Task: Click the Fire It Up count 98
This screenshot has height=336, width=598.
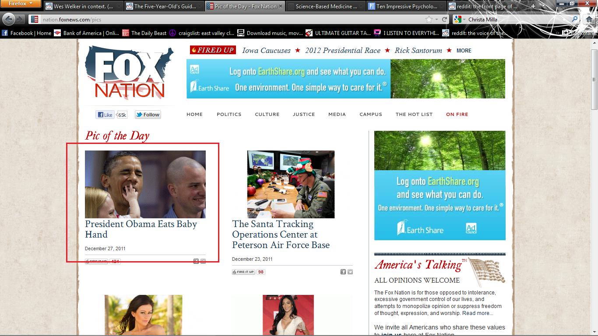Action: [x=261, y=272]
